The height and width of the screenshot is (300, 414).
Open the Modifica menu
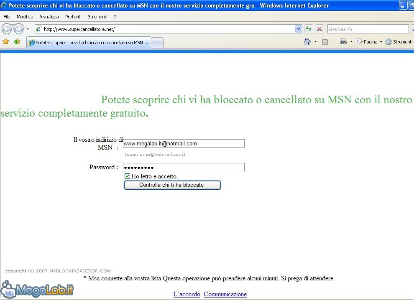pyautogui.click(x=25, y=17)
